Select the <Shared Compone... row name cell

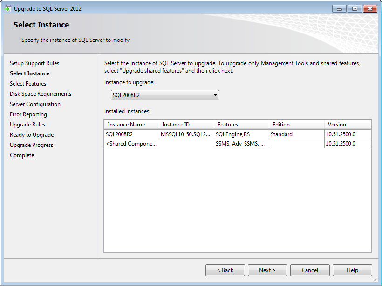(131, 144)
